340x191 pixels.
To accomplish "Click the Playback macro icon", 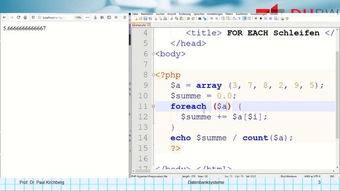I will pos(266,19).
